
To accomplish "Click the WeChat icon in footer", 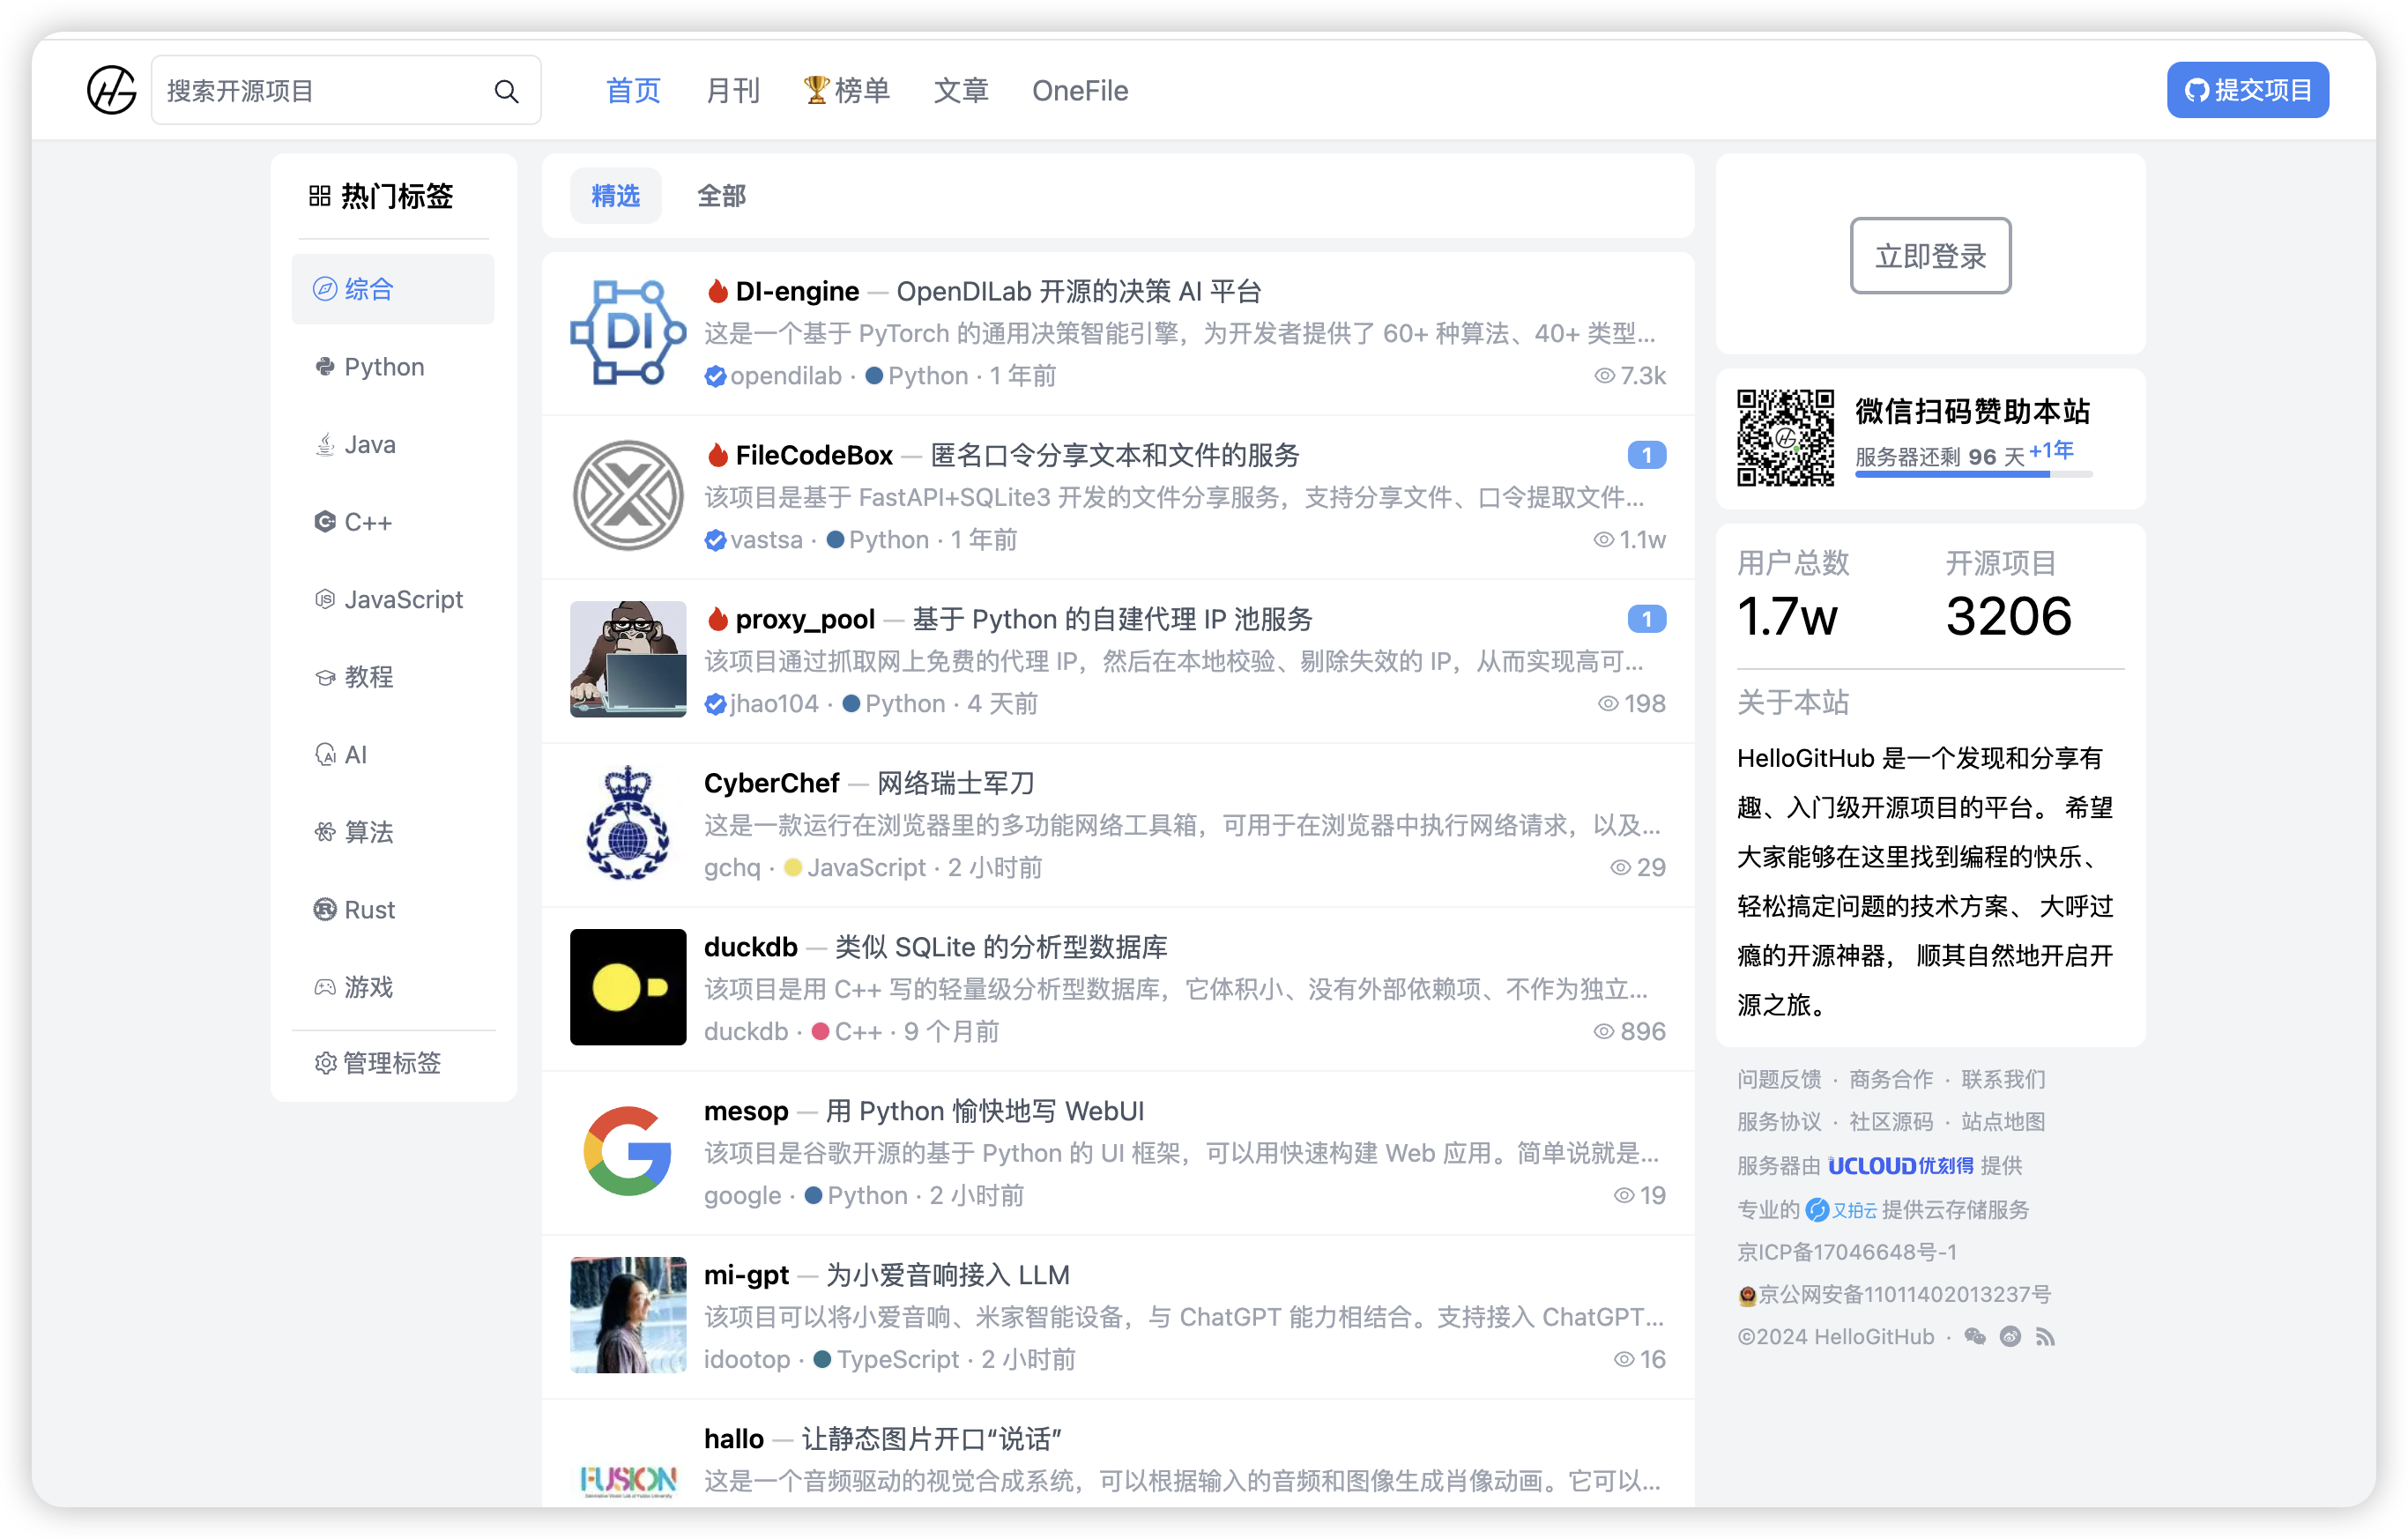I will [1975, 1338].
